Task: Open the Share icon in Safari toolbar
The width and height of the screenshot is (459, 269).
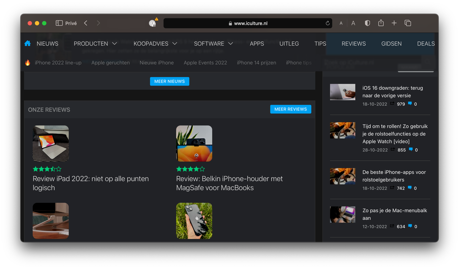Action: click(x=381, y=23)
